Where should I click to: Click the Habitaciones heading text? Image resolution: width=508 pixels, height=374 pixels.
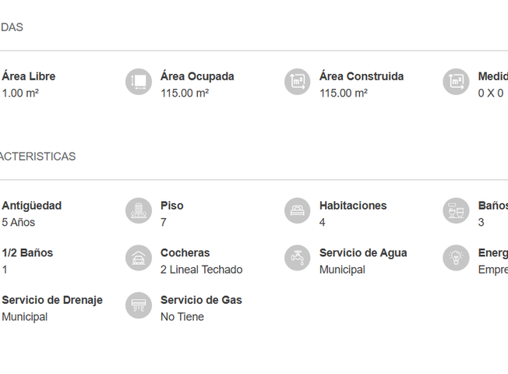click(x=353, y=206)
